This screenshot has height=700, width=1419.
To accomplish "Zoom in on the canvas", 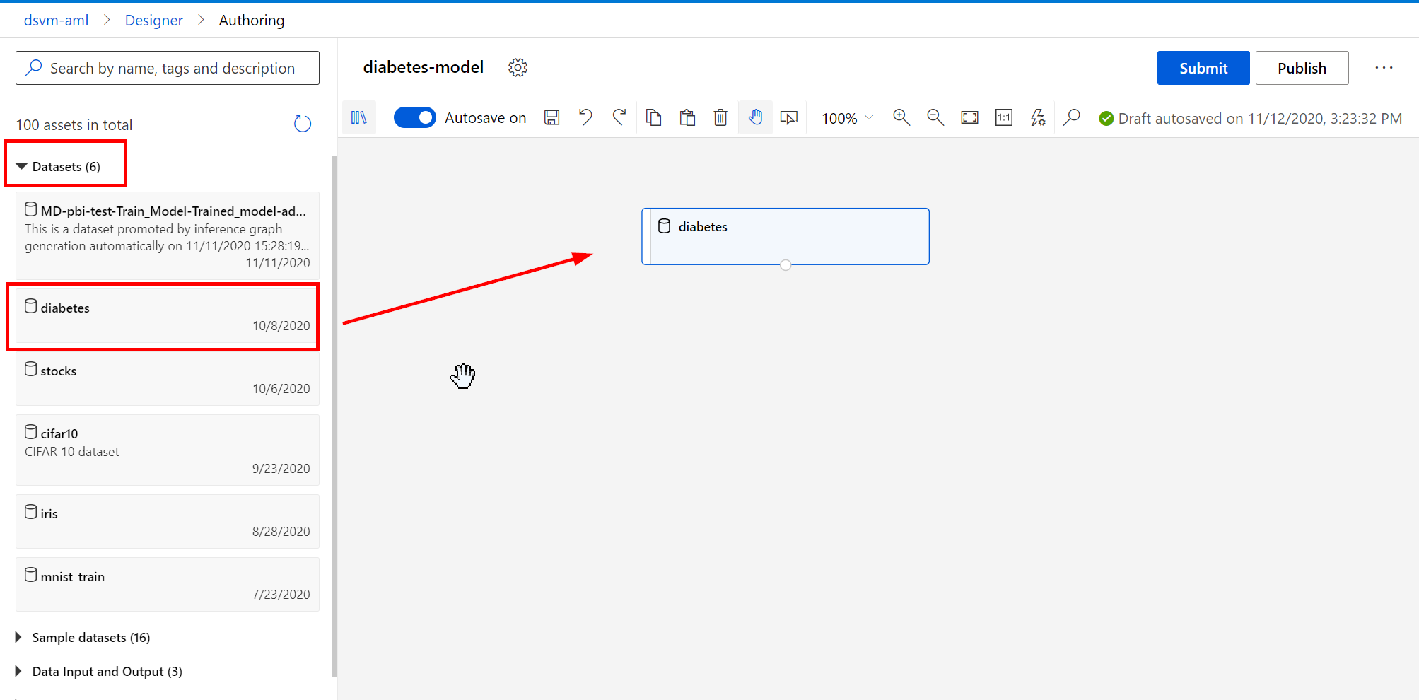I will [x=901, y=117].
